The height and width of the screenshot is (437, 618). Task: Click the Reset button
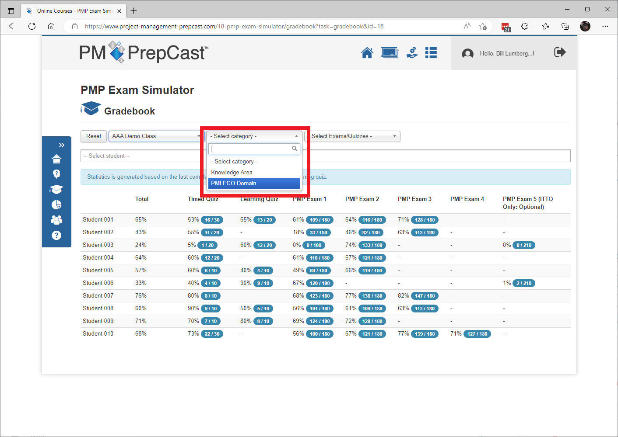point(94,136)
